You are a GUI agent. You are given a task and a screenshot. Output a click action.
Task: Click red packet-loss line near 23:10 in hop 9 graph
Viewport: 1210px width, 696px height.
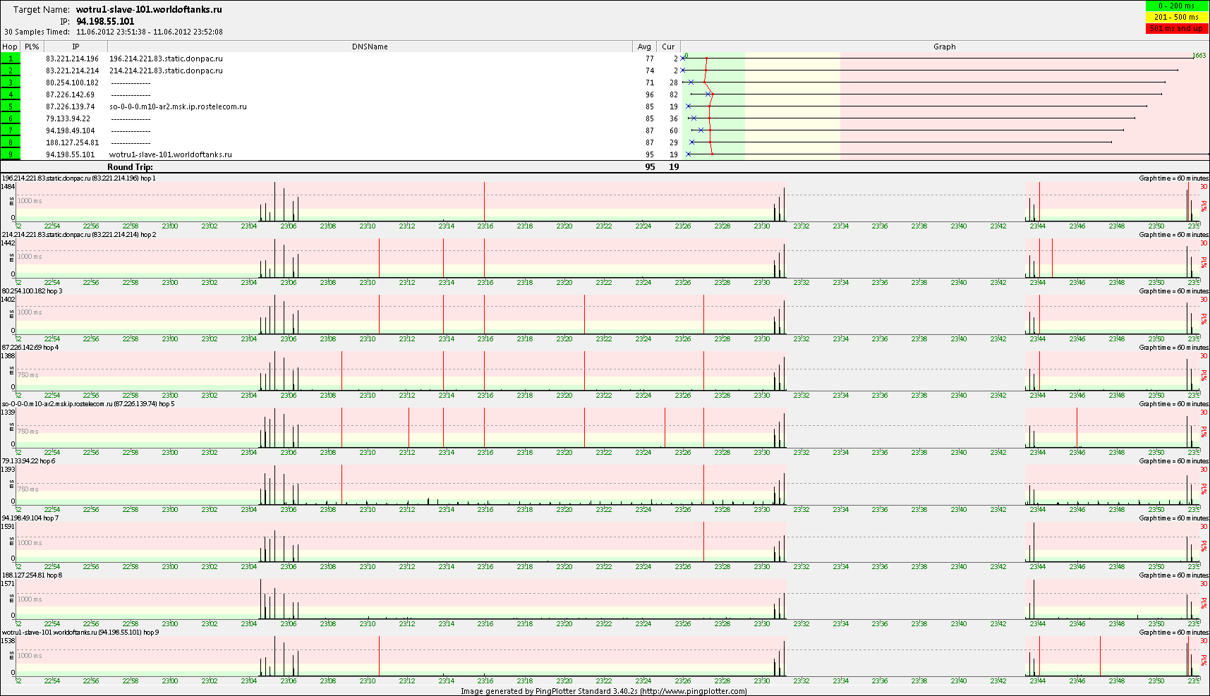[x=379, y=656]
